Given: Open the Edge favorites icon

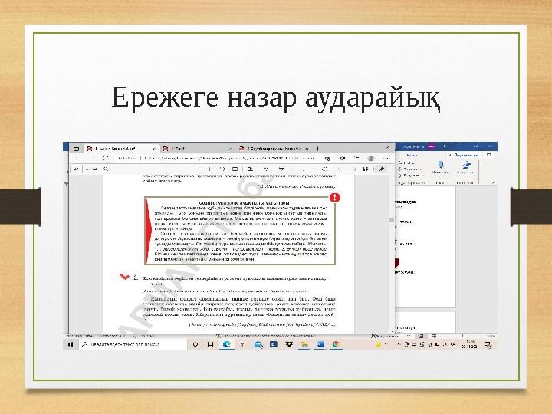Looking at the screenshot, I should pyautogui.click(x=342, y=159).
